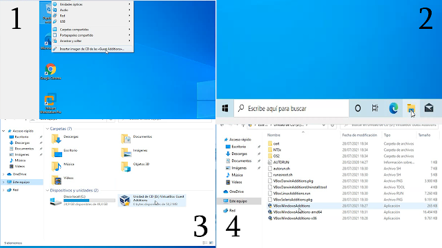Open the Unidades ópticas submenu
This screenshot has height=248, width=442.
coord(93,4)
